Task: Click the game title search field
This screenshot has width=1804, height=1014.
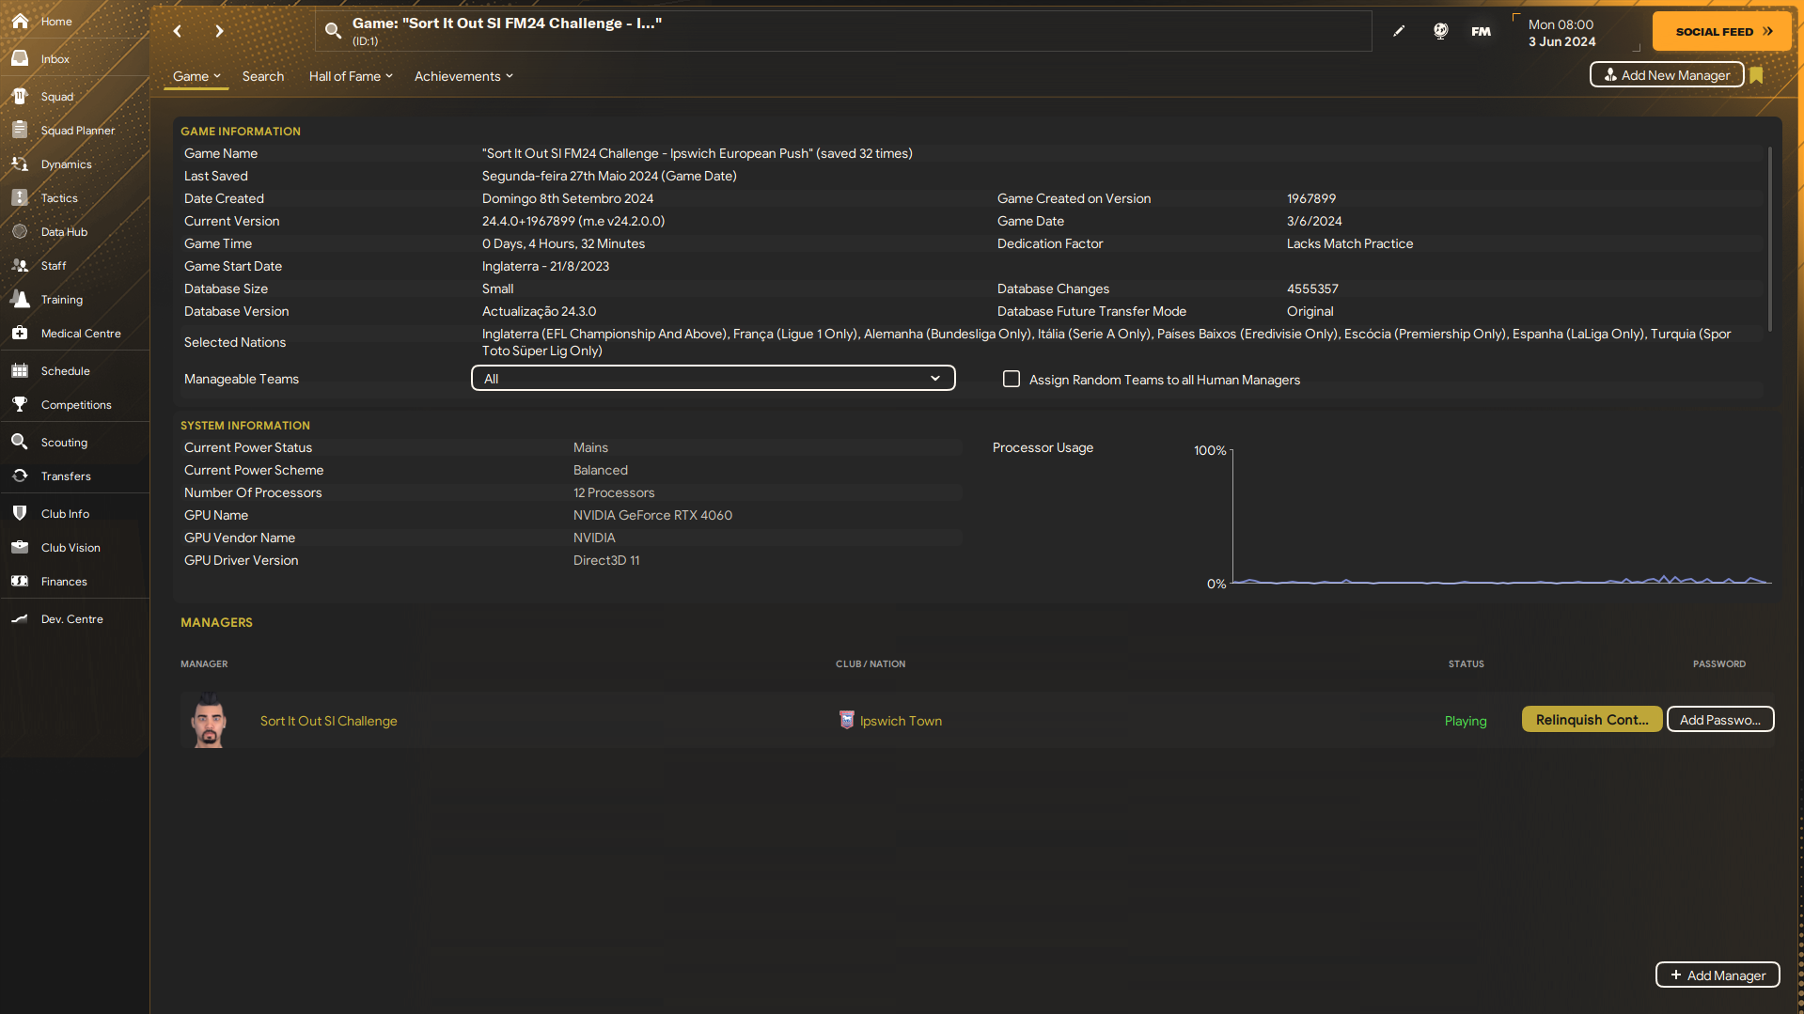Action: [843, 31]
